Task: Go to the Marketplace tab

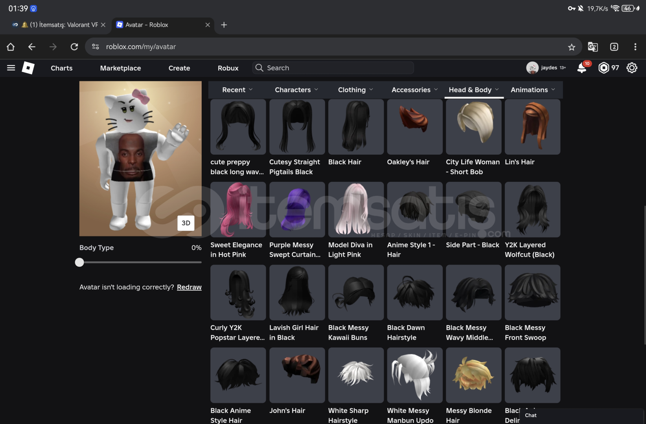Action: pyautogui.click(x=120, y=68)
